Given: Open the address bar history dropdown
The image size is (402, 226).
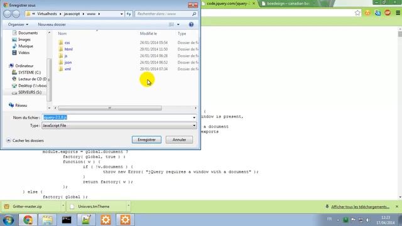Looking at the screenshot, I should coord(121,14).
